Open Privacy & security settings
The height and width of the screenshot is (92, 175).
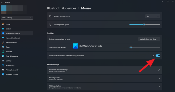[x=17, y=70]
